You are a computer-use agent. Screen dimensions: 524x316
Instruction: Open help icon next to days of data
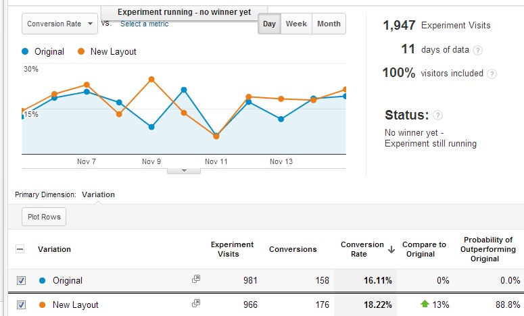pyautogui.click(x=478, y=50)
